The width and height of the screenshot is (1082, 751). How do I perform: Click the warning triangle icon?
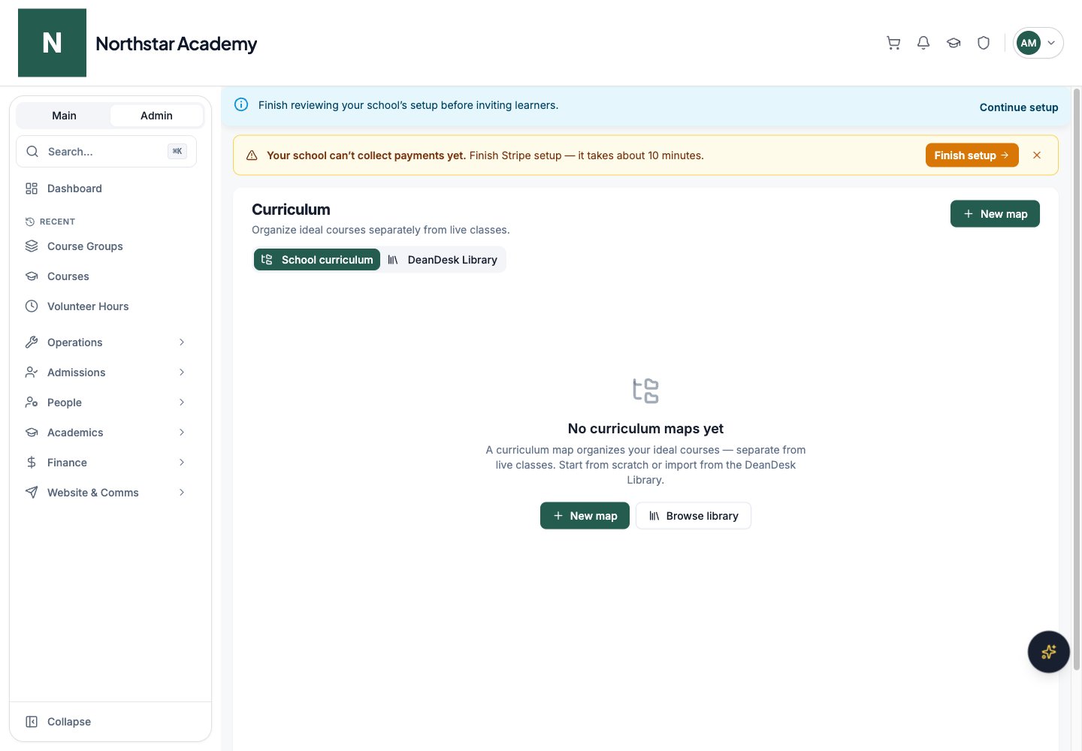click(252, 155)
